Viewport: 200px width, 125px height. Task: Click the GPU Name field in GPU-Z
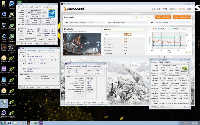(169, 65)
